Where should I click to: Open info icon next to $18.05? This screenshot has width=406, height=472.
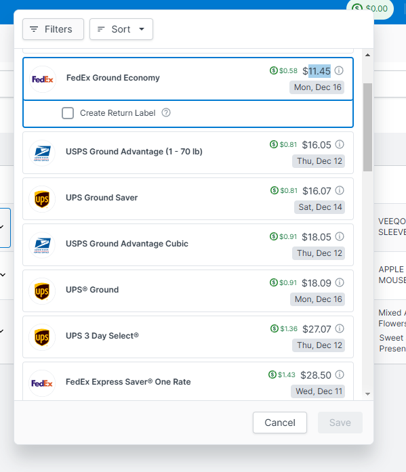(x=340, y=236)
